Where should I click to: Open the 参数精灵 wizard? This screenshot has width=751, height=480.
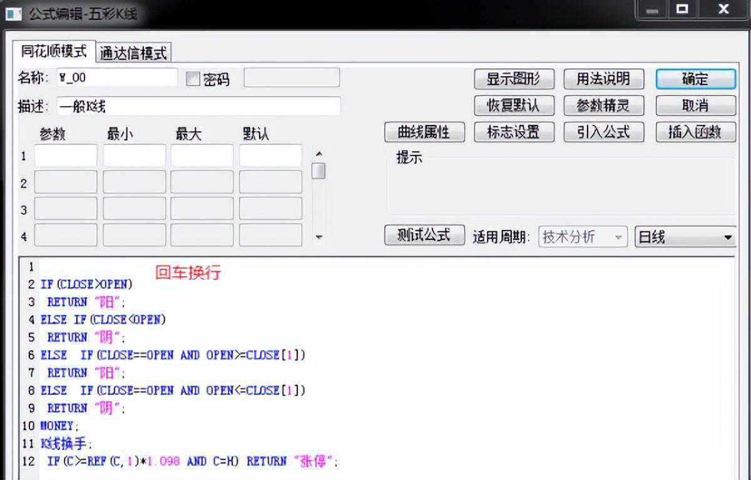tap(603, 106)
